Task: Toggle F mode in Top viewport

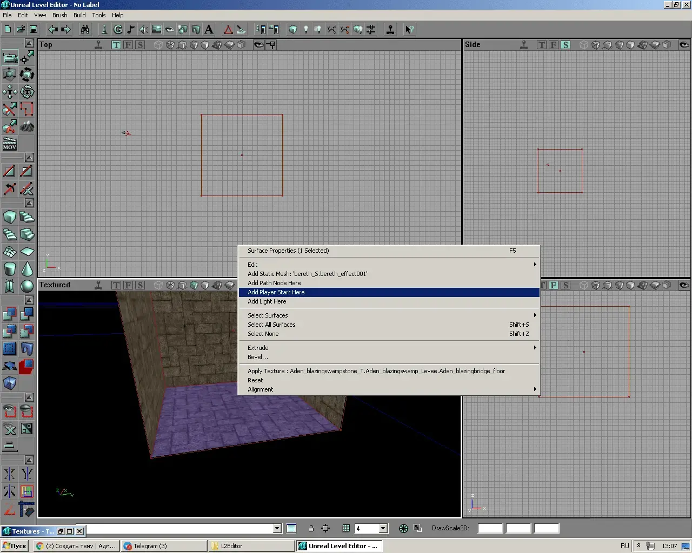Action: [128, 45]
